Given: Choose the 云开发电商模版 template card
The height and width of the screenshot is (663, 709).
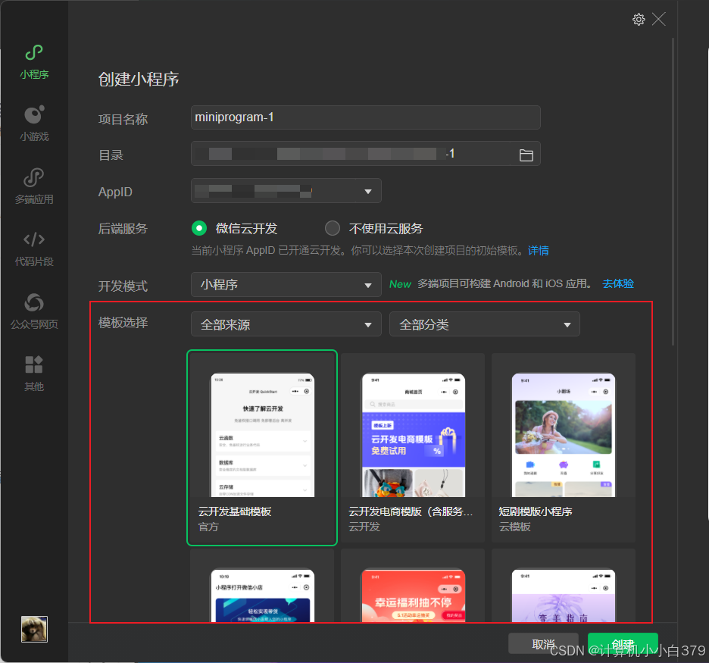Looking at the screenshot, I should point(413,448).
